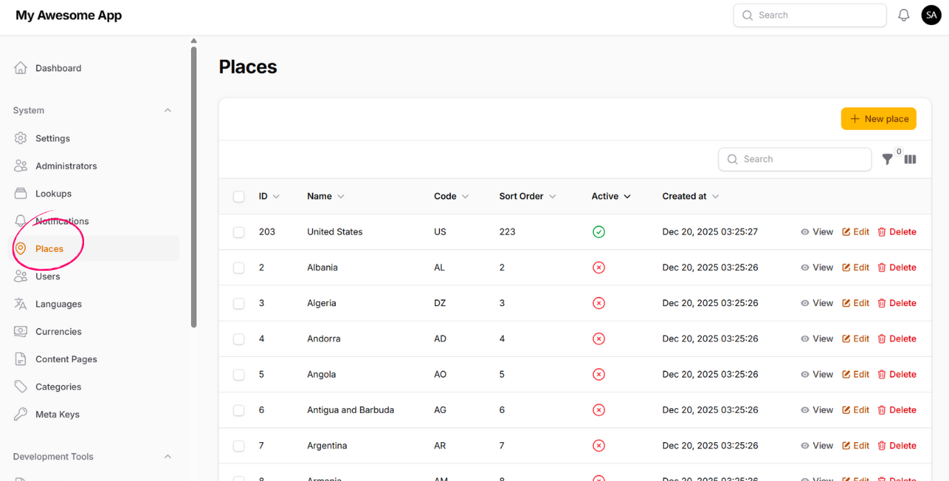Toggle columns with the column layout icon
Viewport: 949px width, 481px height.
coord(910,159)
